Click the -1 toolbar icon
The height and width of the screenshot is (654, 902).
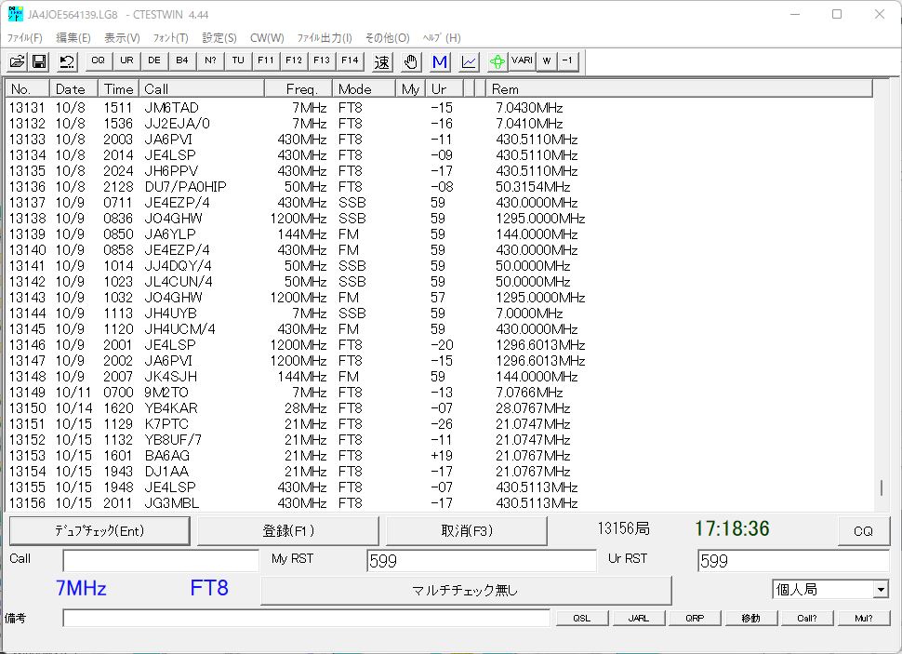point(569,60)
